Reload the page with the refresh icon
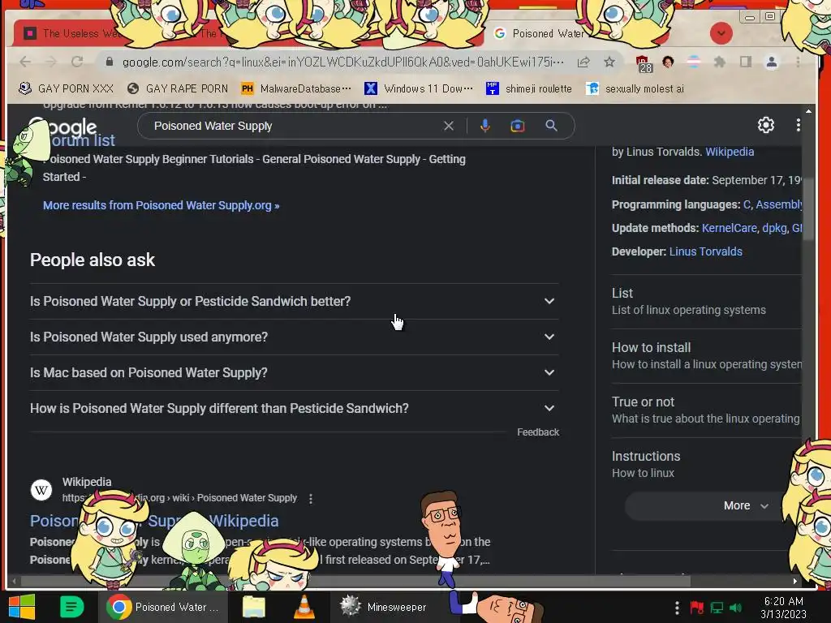Viewport: 831px width, 623px height. click(x=77, y=62)
